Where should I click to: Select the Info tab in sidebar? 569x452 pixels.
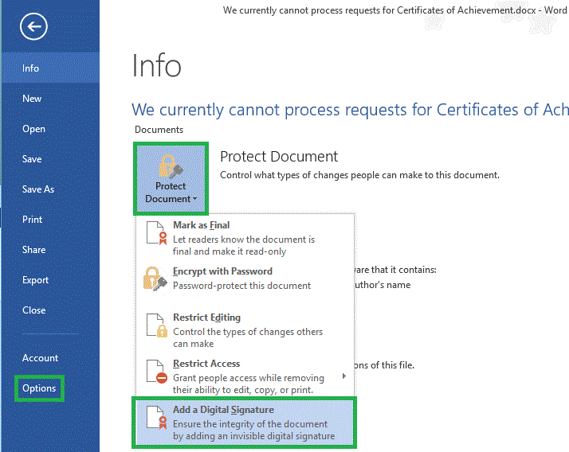click(x=31, y=68)
